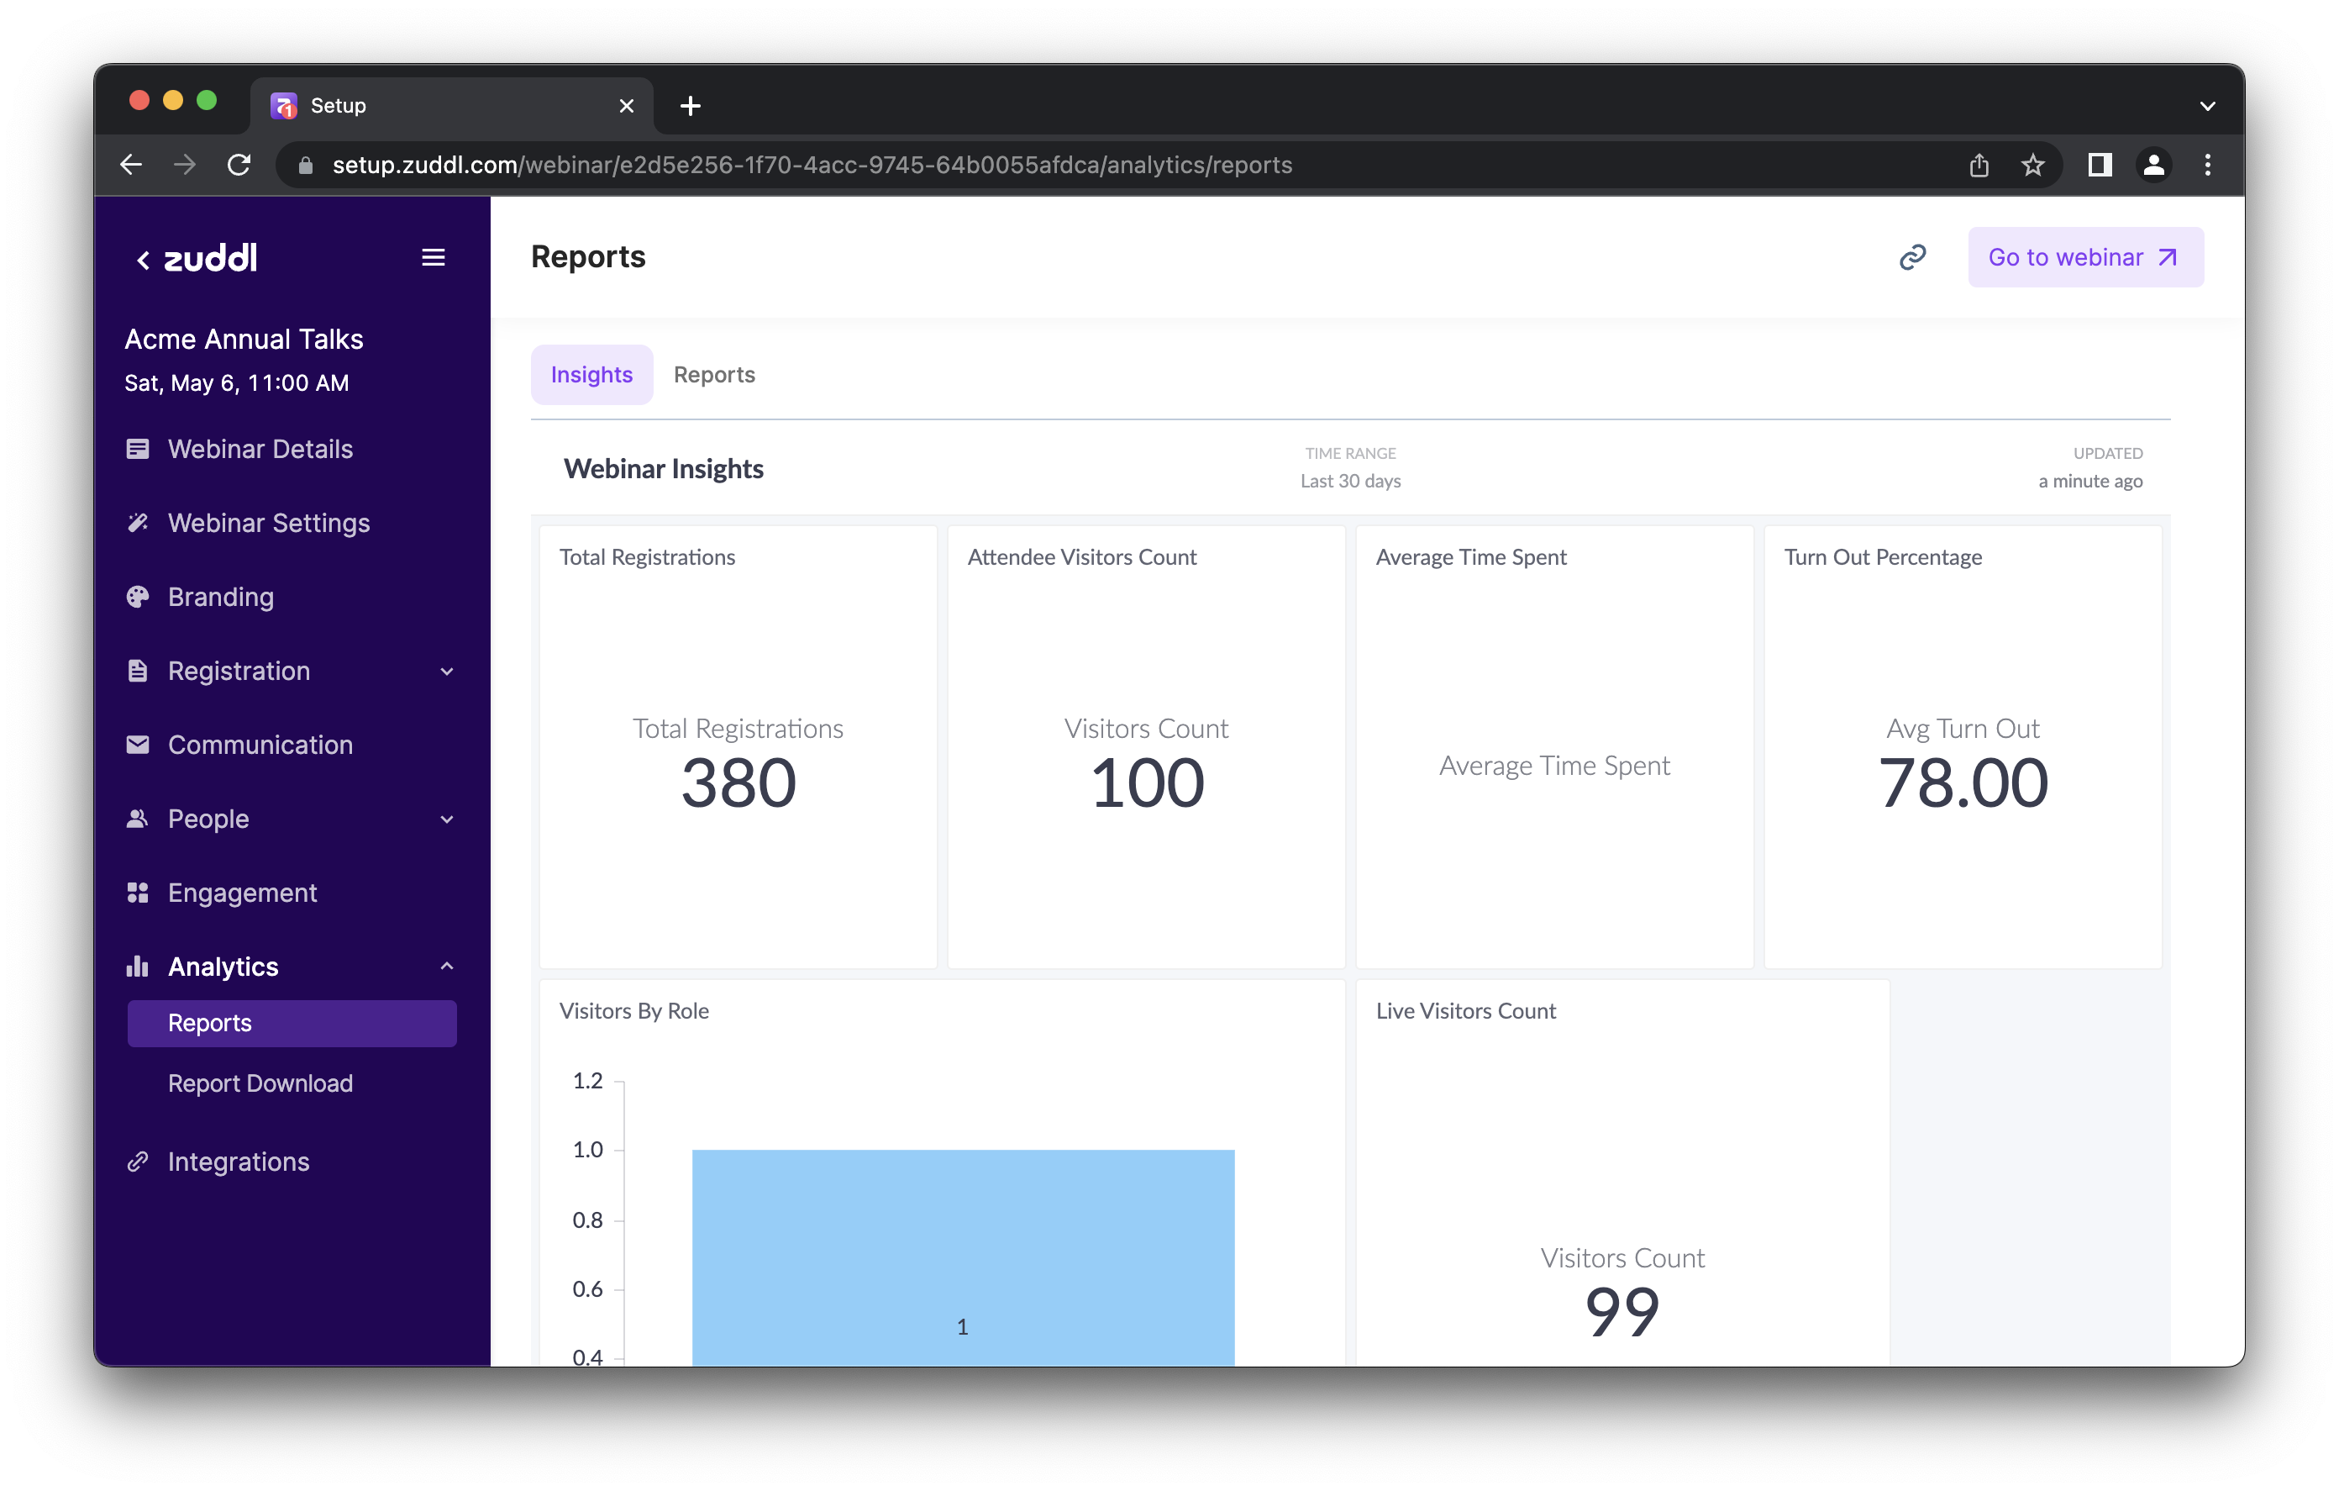Click the Integrations link icon
Viewport: 2339px width, 1491px height.
(138, 1162)
